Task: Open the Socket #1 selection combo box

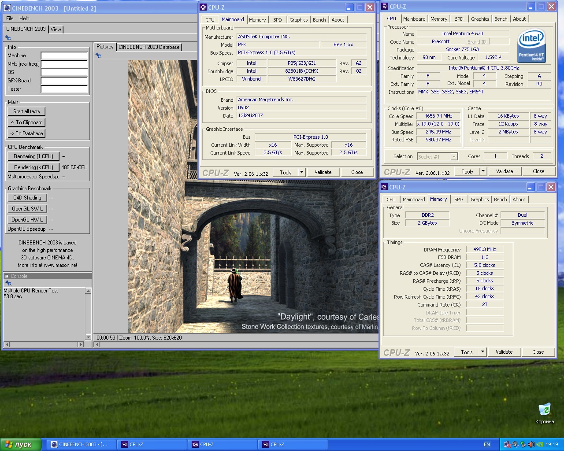Action: (x=437, y=156)
